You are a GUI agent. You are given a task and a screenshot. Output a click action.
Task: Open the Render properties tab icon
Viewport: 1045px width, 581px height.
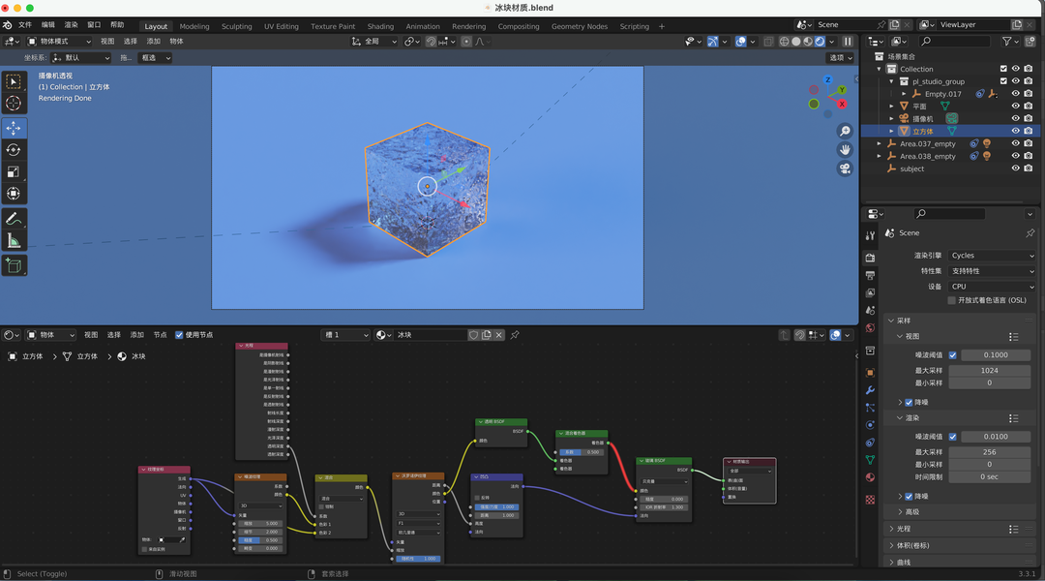[x=870, y=258]
